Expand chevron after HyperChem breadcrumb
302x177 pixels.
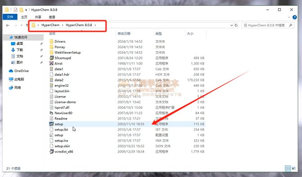coord(62,25)
